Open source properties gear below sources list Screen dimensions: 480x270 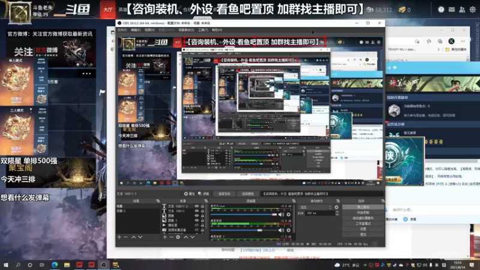click(178, 237)
